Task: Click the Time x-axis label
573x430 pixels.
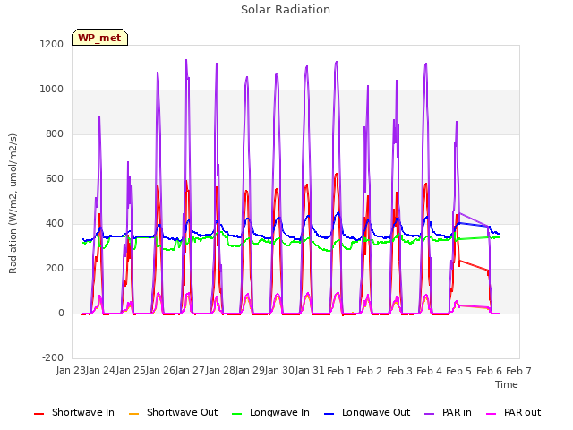Action: (507, 384)
